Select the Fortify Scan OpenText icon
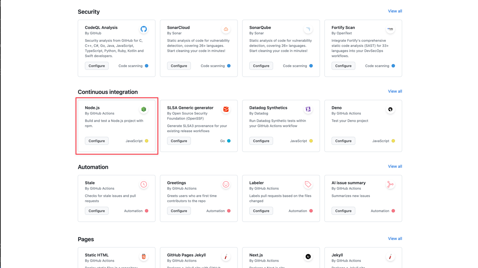 point(390,29)
